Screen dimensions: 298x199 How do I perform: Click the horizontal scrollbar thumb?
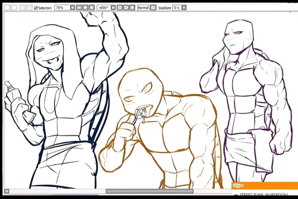[149, 191]
